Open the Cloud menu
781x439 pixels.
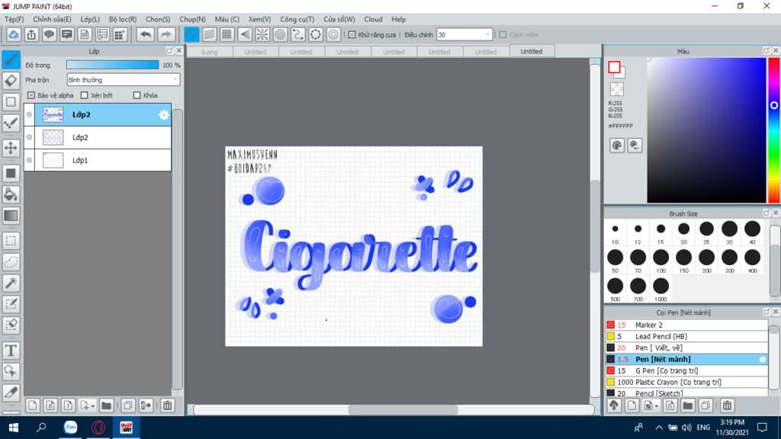[373, 19]
